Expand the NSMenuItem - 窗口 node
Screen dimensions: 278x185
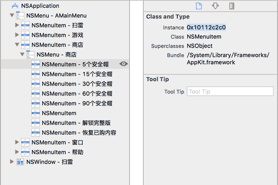coord(17,142)
